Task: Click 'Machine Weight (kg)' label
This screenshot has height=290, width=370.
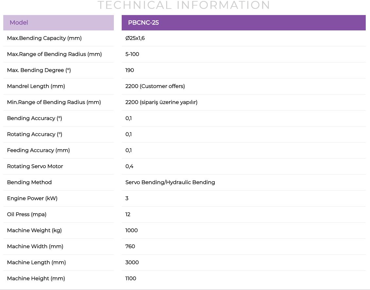Action: click(34, 230)
